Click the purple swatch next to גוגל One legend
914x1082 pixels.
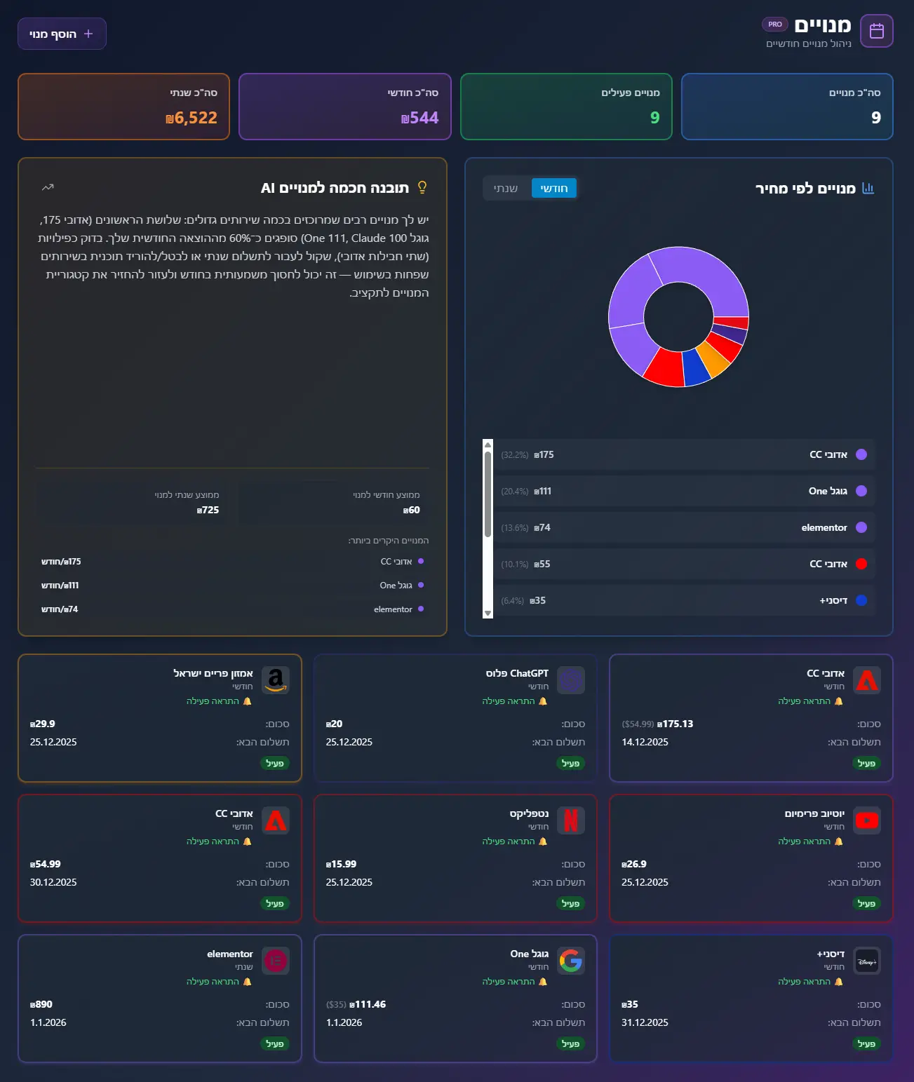861,491
